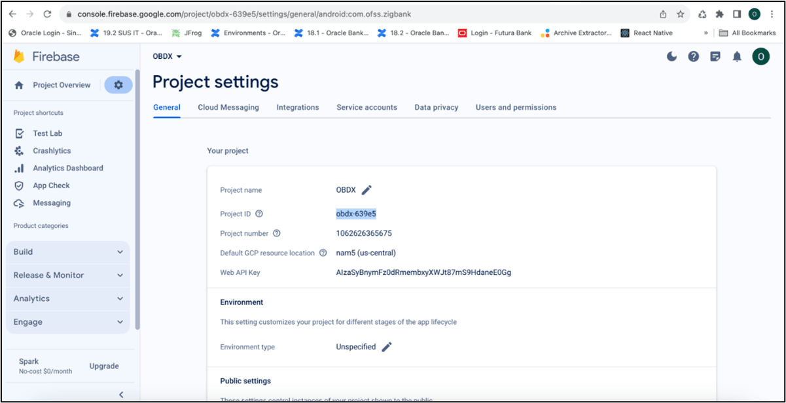Reload the page with the refresh icon

point(47,14)
